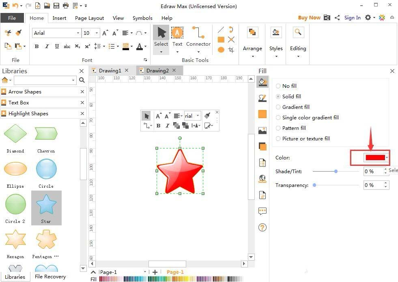Click the Styles icon in ribbon
This screenshot has width=398, height=282.
coord(276,33)
